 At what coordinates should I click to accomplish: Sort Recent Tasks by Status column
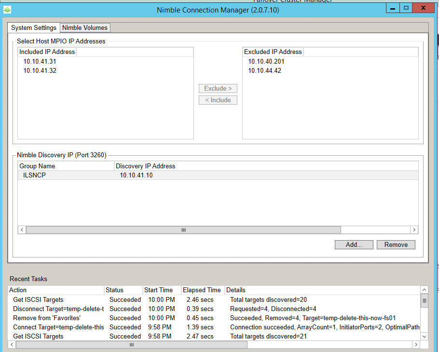click(x=123, y=290)
